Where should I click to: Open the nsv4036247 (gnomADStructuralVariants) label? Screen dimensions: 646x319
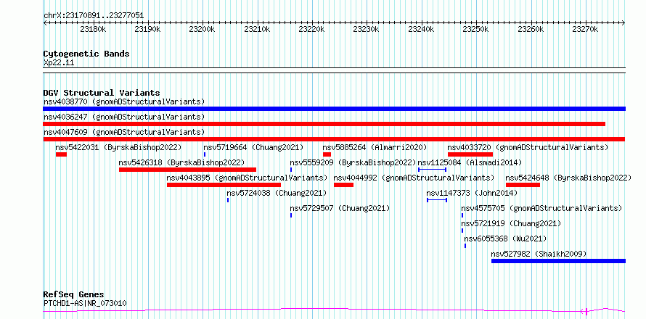coord(124,117)
